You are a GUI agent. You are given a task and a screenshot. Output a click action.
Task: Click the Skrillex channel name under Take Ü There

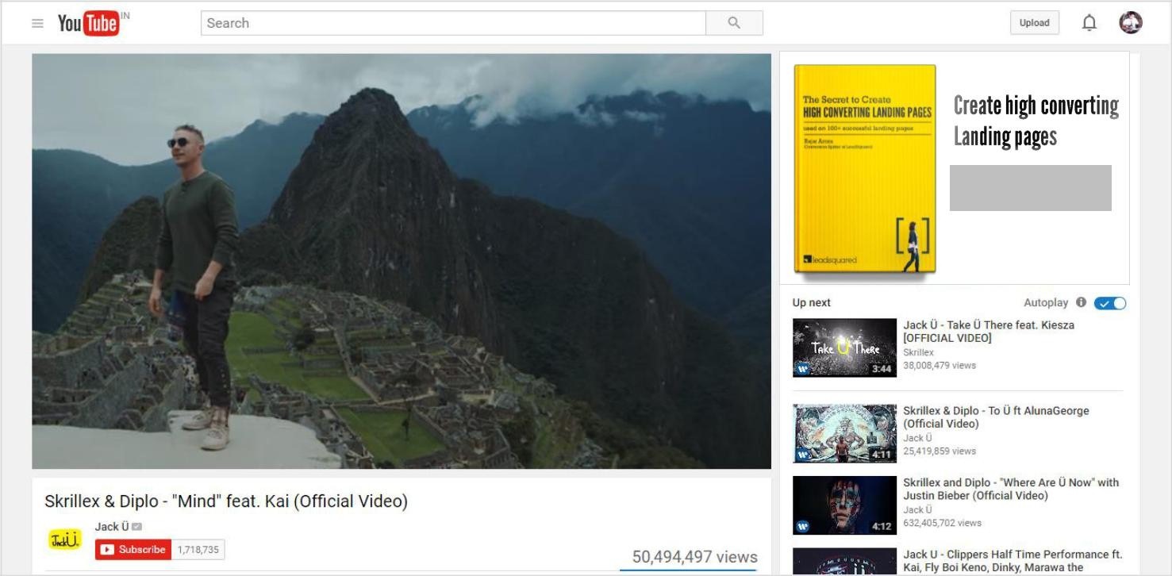918,352
